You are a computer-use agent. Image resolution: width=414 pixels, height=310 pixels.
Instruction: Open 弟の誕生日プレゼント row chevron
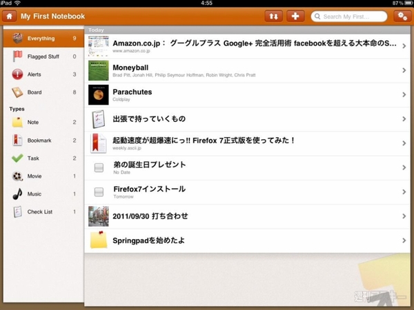pyautogui.click(x=404, y=167)
